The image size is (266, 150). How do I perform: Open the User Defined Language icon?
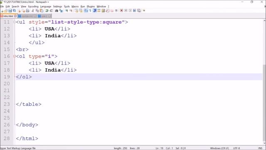[99, 10]
